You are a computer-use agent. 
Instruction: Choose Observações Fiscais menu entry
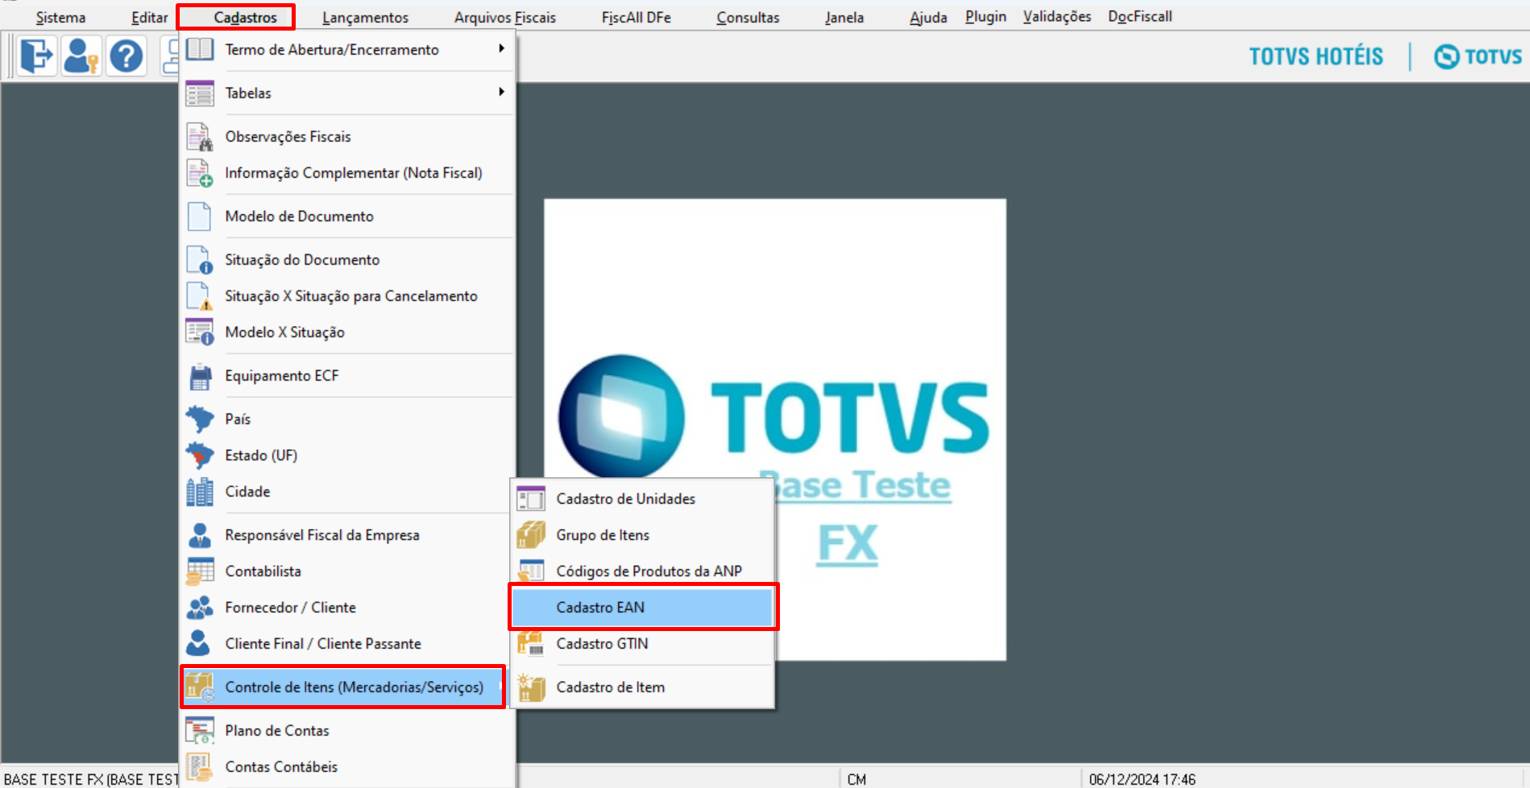pyautogui.click(x=346, y=137)
